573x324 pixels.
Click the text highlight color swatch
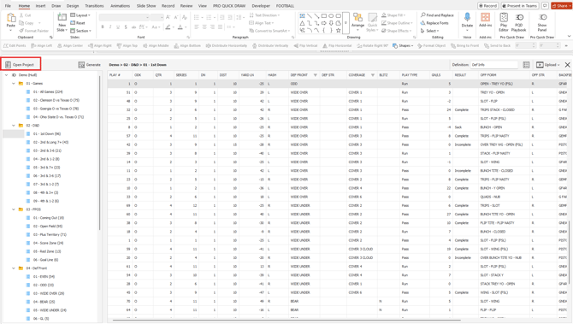click(168, 27)
